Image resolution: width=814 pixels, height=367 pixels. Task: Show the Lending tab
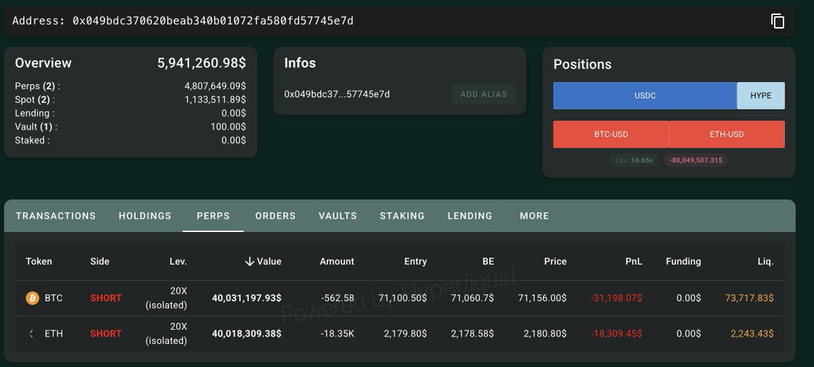[x=470, y=216]
